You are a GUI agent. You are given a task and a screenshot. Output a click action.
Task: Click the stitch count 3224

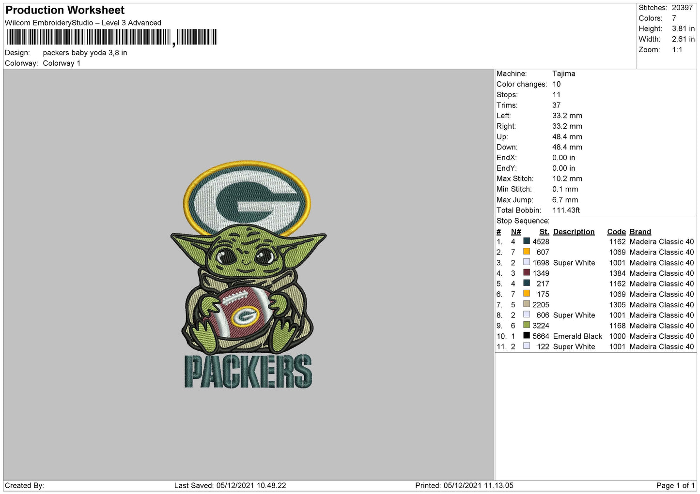[x=541, y=326]
